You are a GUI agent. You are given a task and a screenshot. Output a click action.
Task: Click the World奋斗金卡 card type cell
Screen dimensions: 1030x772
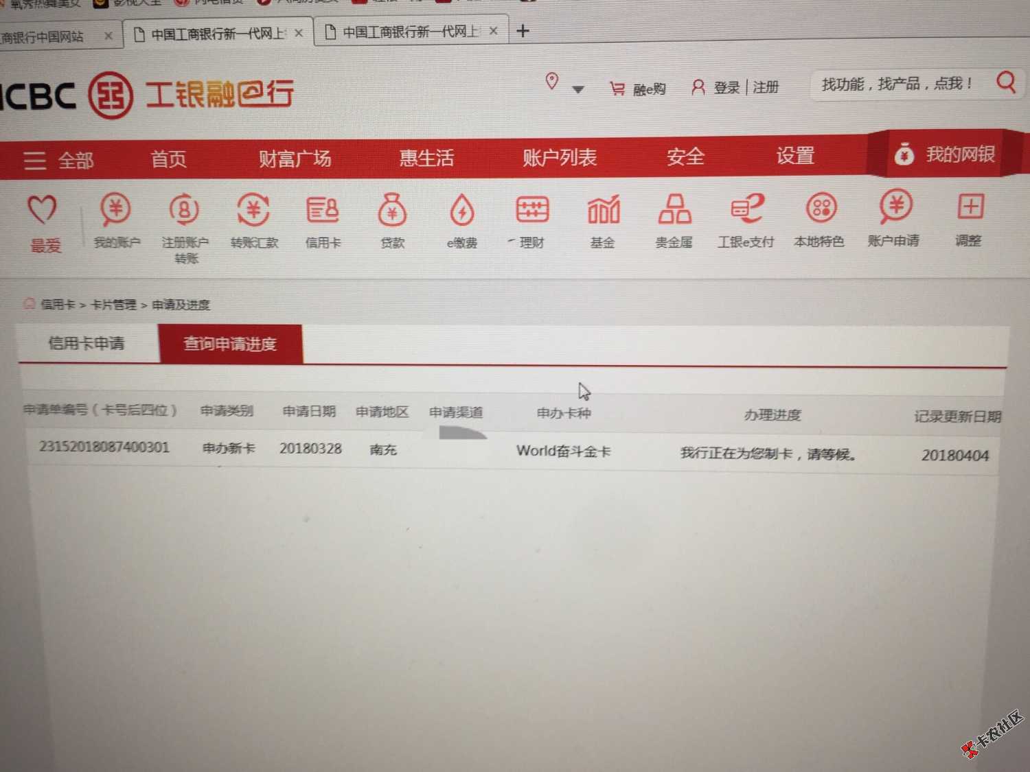563,452
